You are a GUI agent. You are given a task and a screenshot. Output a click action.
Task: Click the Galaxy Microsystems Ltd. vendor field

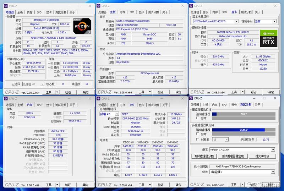point(233,36)
